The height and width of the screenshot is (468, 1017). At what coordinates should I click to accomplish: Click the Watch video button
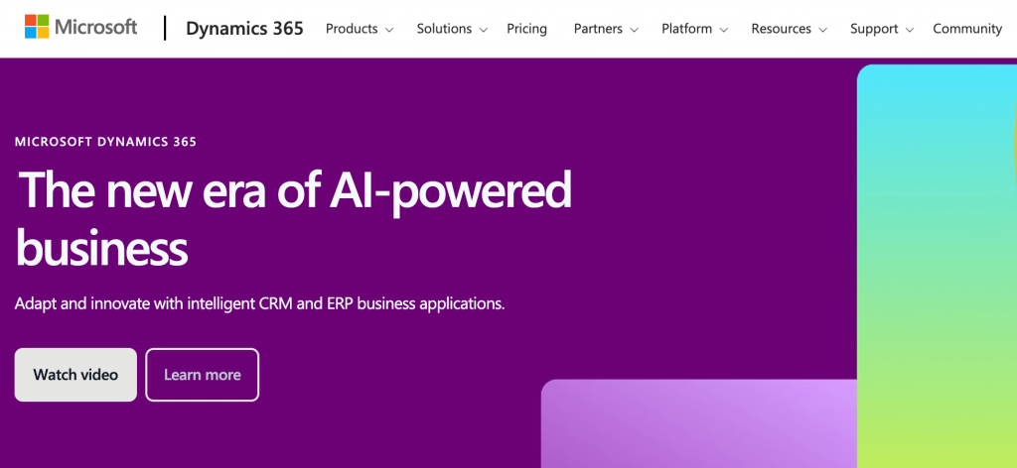pos(75,375)
